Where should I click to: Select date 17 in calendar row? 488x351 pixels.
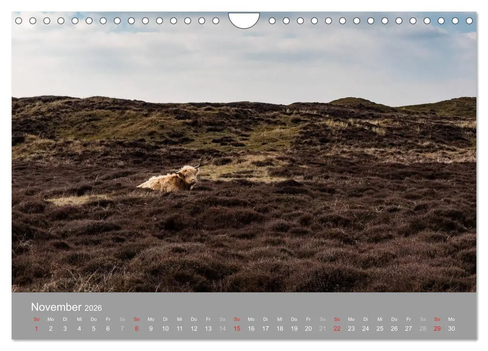click(266, 329)
